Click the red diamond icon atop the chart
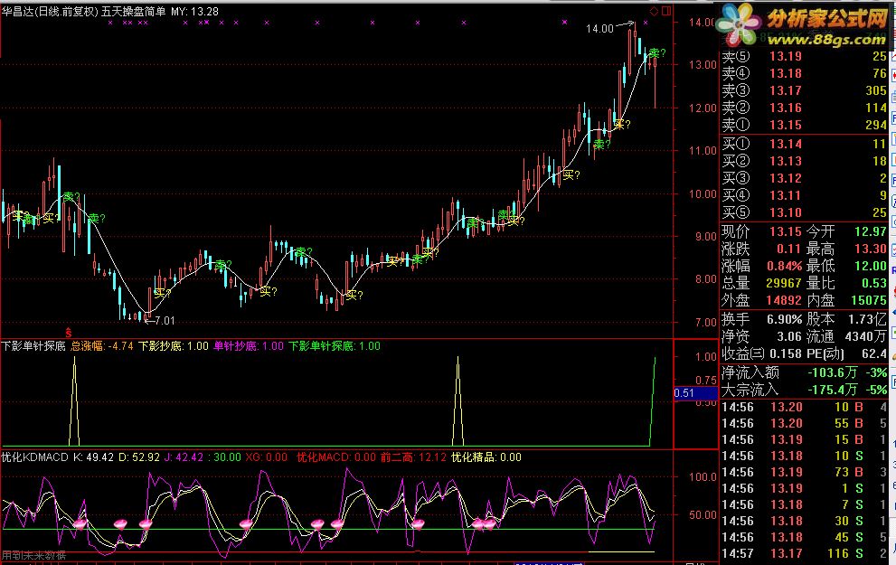896x565 pixels. 655,12
